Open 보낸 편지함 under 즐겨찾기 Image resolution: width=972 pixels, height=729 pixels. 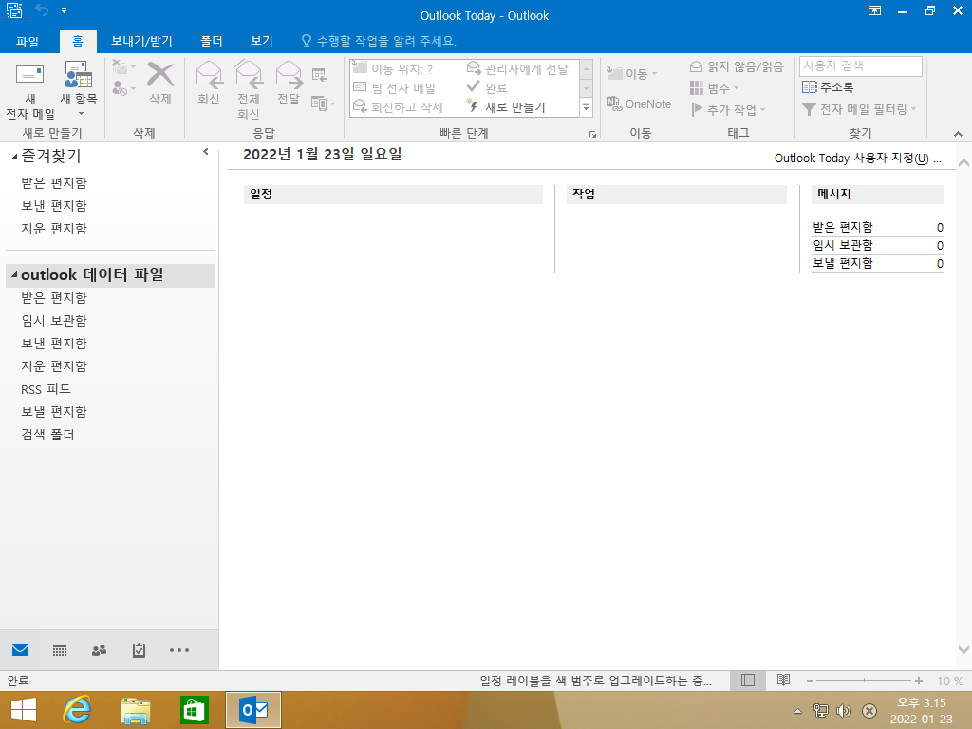click(54, 205)
